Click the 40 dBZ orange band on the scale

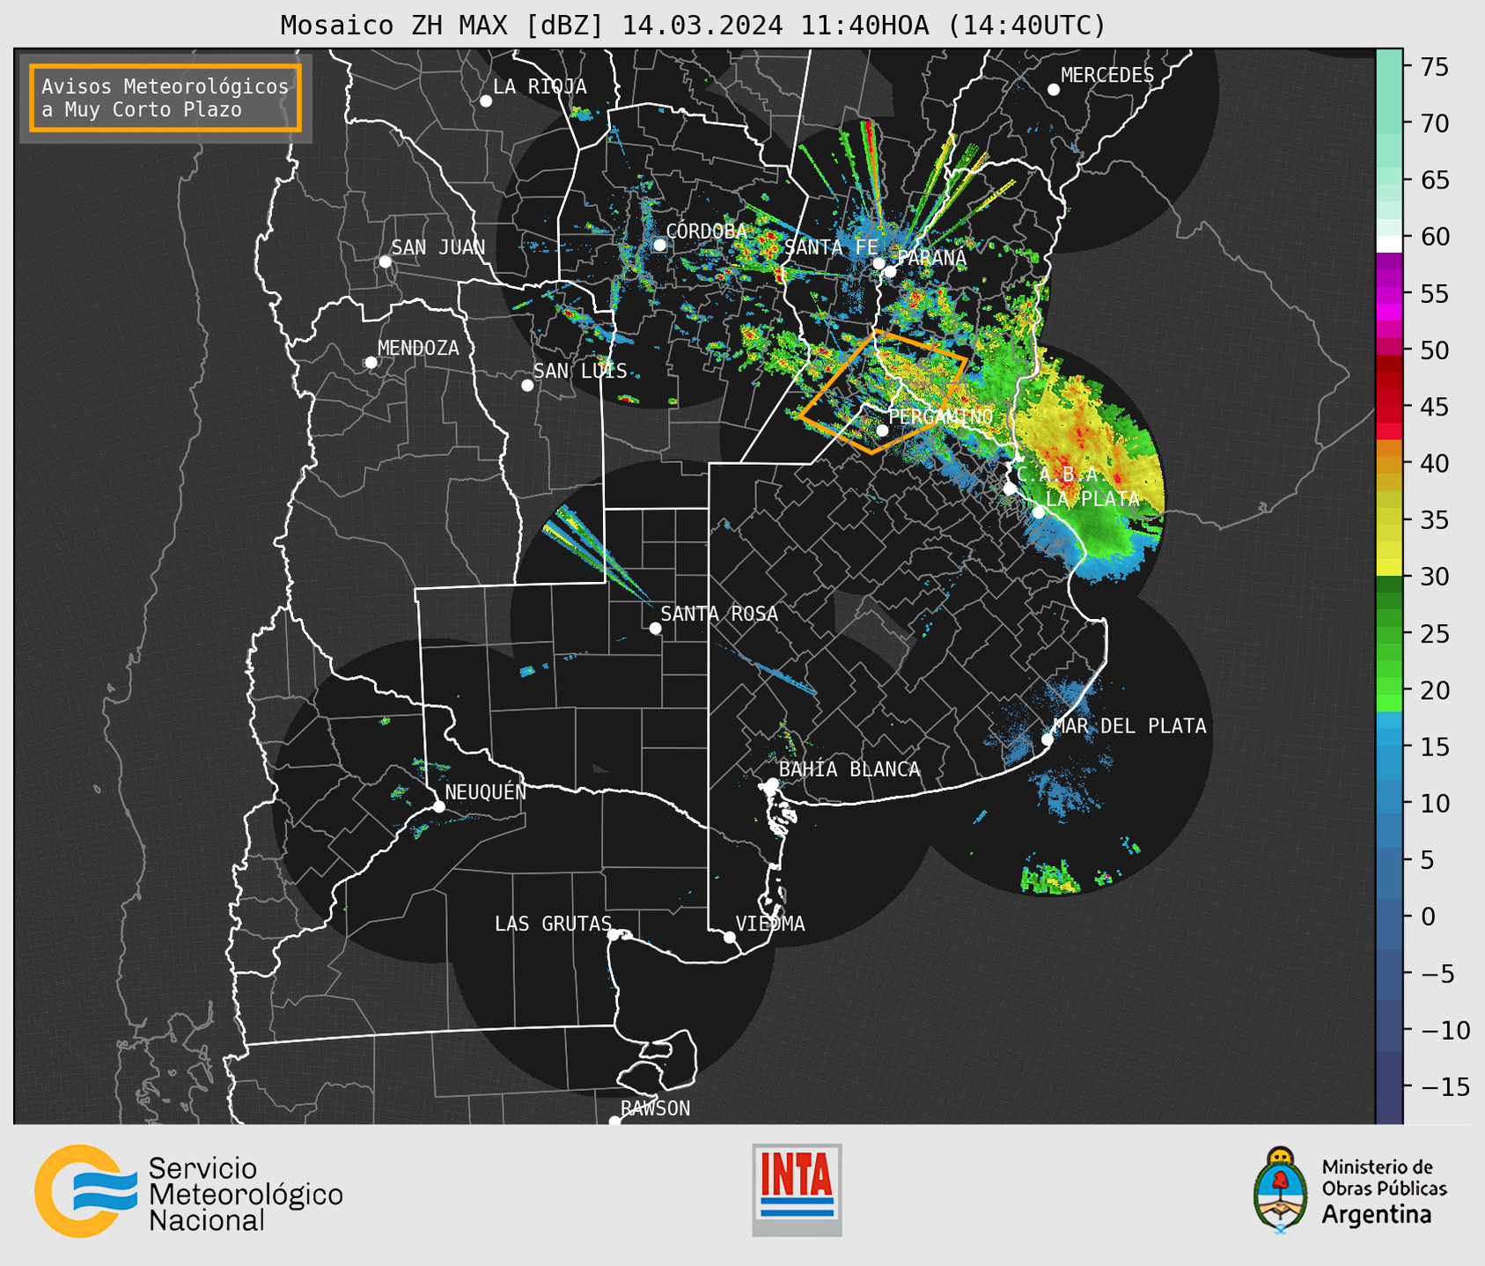[1389, 463]
